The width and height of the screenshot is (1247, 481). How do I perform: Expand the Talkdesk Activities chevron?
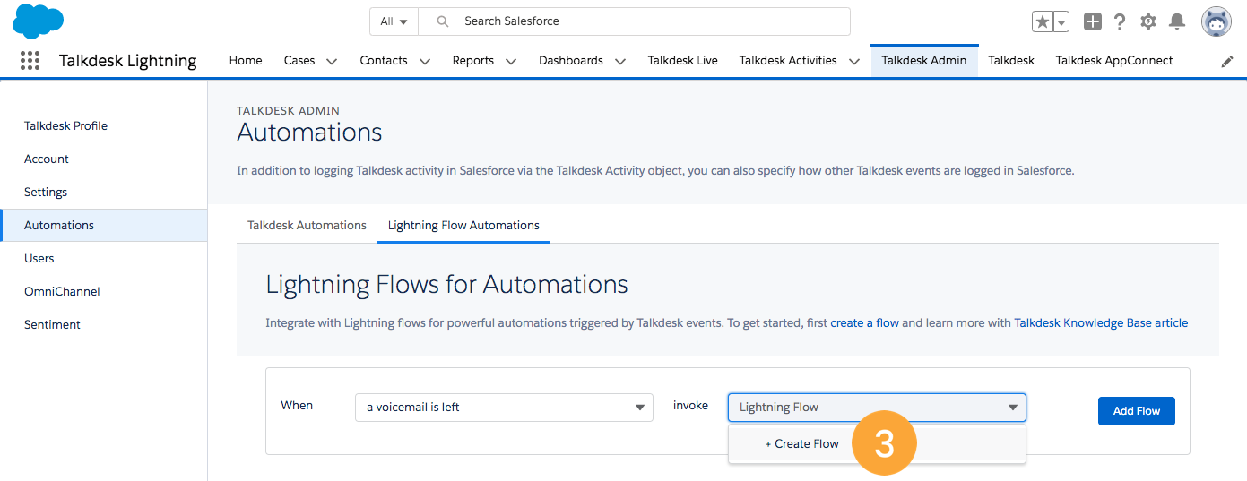(x=854, y=62)
